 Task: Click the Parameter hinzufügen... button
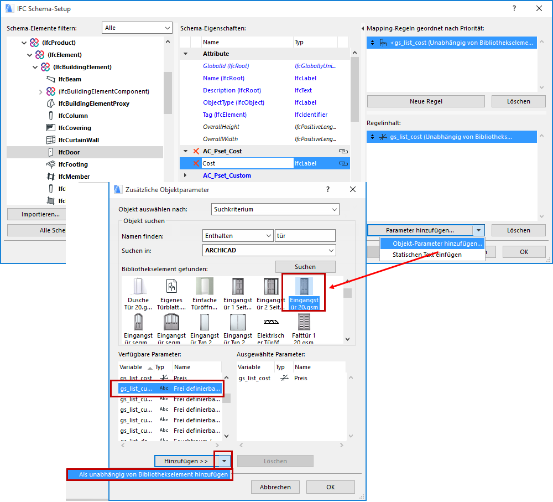click(x=420, y=230)
